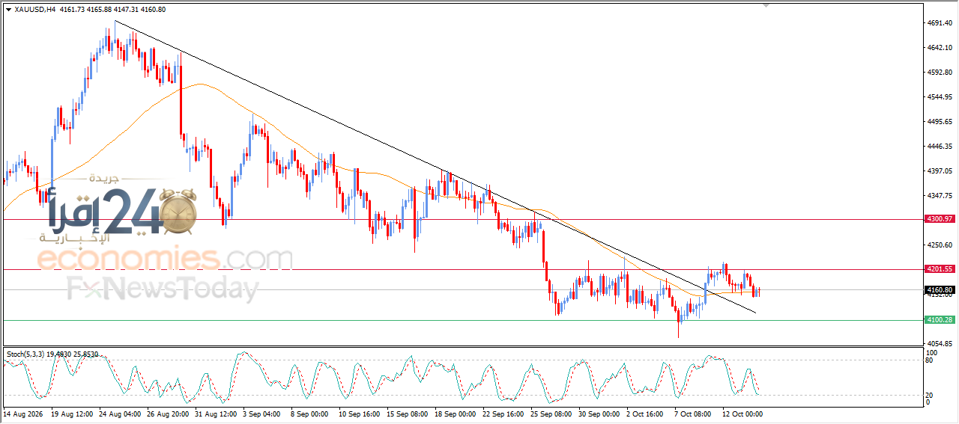
Task: Select the stochastic 20 level label
Action: pos(930,394)
